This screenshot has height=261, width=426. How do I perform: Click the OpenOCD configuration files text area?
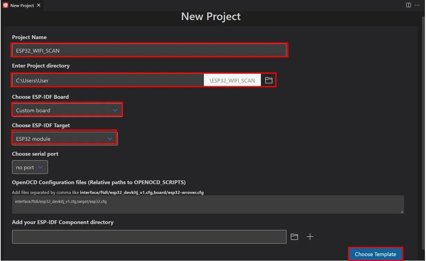click(x=208, y=205)
